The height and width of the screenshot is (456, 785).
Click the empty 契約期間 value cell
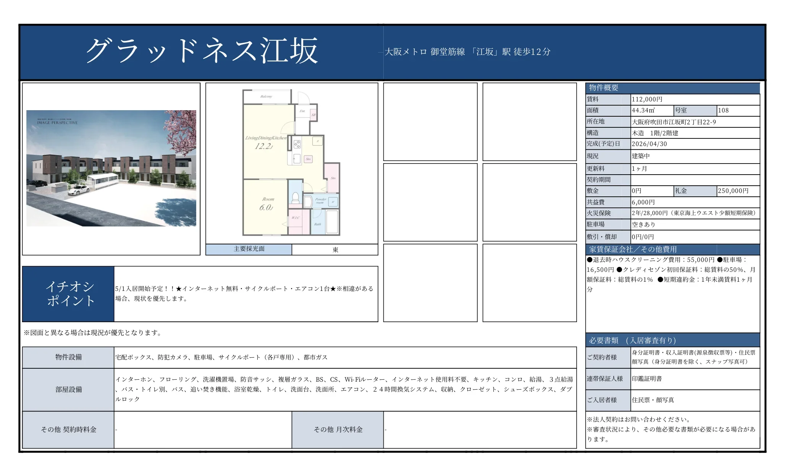(x=695, y=180)
